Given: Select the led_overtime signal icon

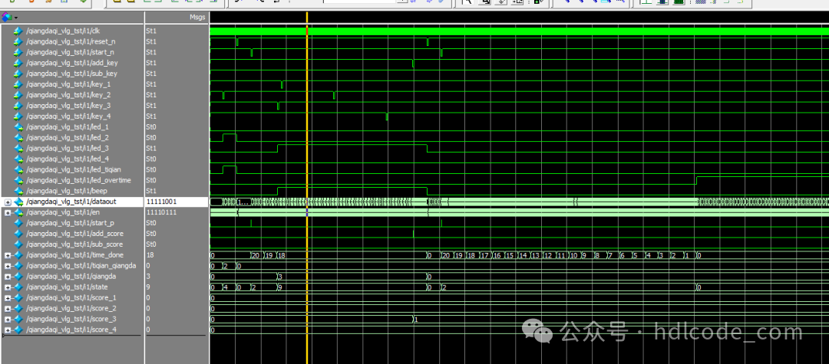Looking at the screenshot, I should 18,180.
